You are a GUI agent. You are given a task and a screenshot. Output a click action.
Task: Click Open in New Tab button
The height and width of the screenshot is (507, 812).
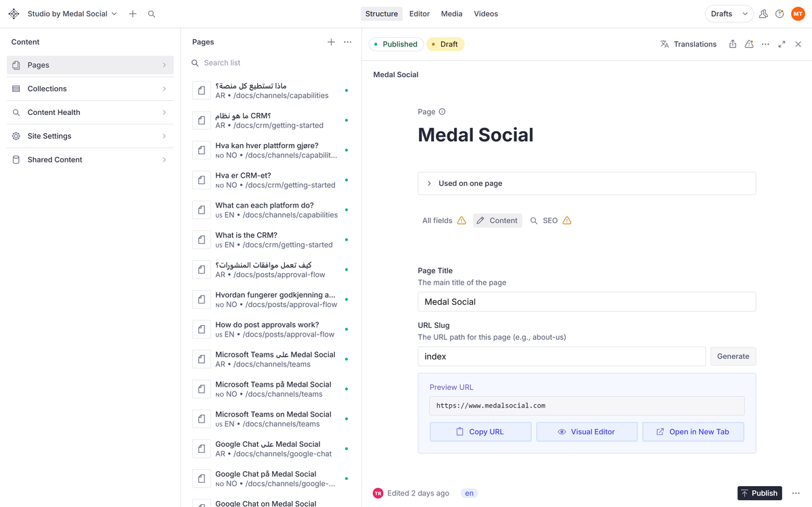[x=693, y=431]
